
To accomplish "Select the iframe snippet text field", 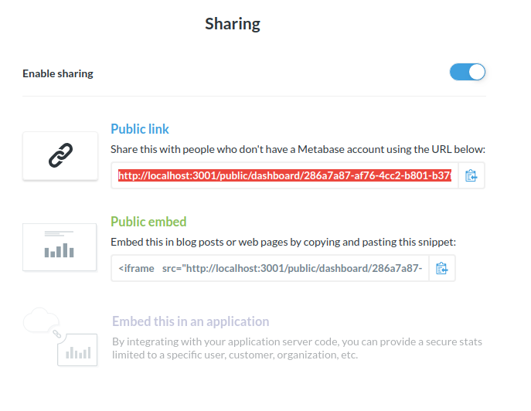I will point(271,269).
